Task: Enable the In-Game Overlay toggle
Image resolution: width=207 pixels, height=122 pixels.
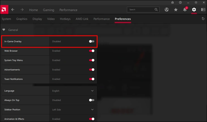Action: [92, 41]
